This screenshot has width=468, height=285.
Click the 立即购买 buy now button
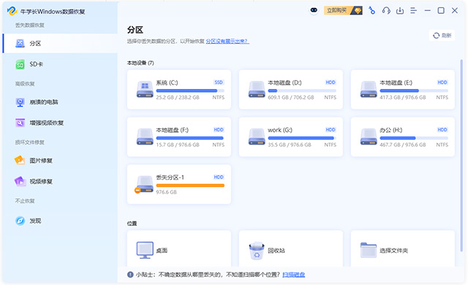coord(343,11)
